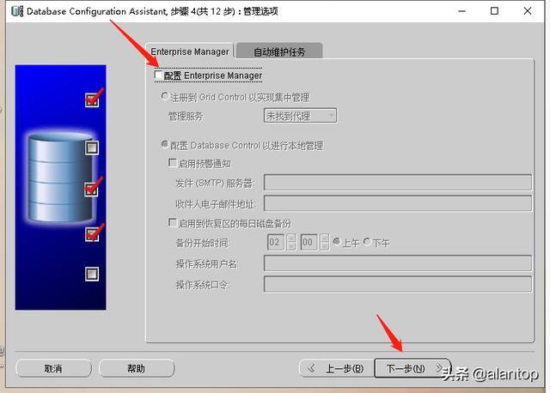Close the Database Configuration Assistant window
Screen dimensions: 550x393
point(527,11)
